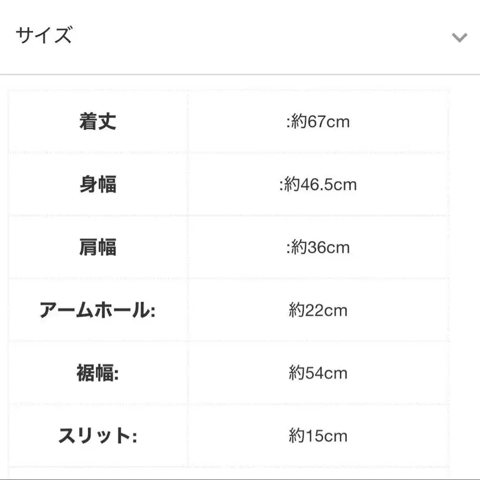Click the :約46.5cm body width value

point(318,185)
